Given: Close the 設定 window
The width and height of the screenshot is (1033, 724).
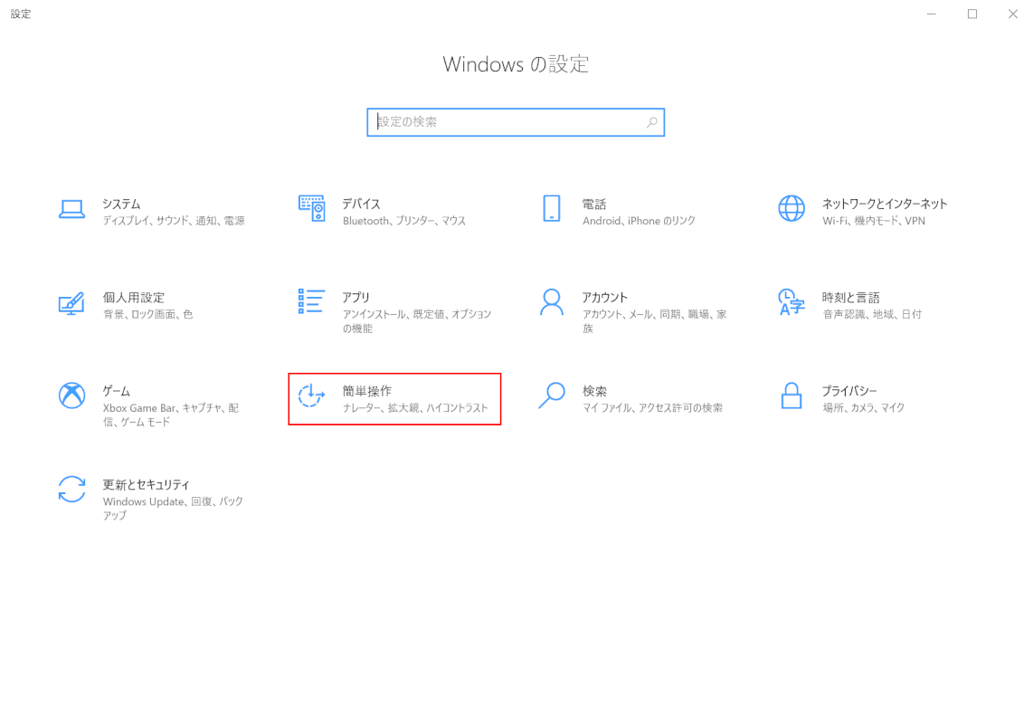Looking at the screenshot, I should [x=1012, y=14].
